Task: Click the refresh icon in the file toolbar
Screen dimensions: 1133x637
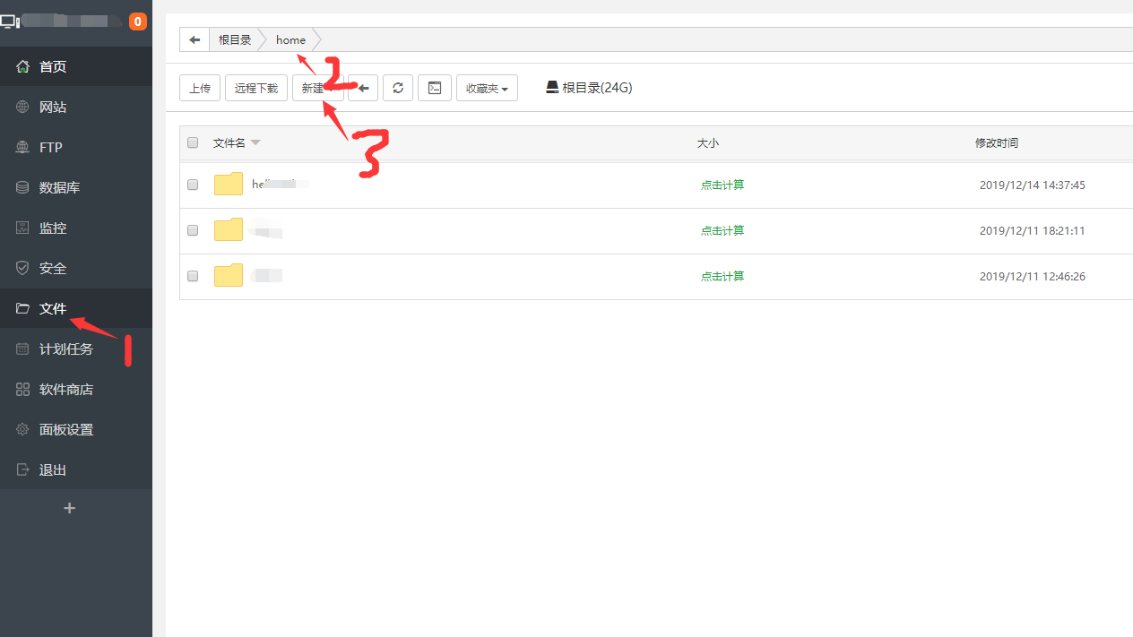Action: click(x=398, y=88)
